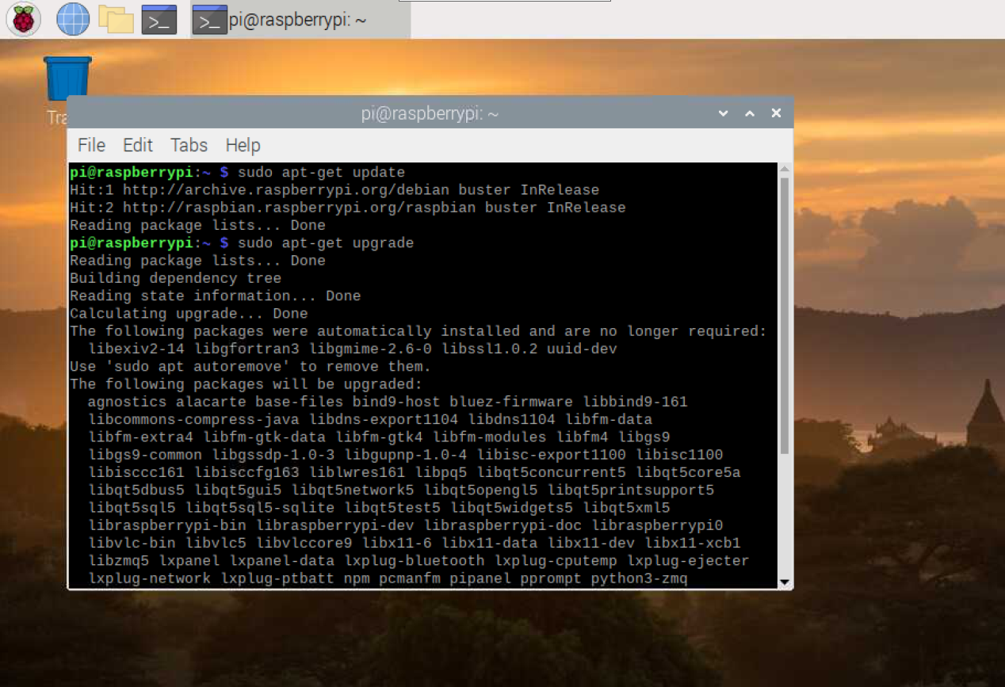The width and height of the screenshot is (1005, 687).
Task: Click the raspbian.raspberrypi.org URL line
Action: tap(348, 208)
